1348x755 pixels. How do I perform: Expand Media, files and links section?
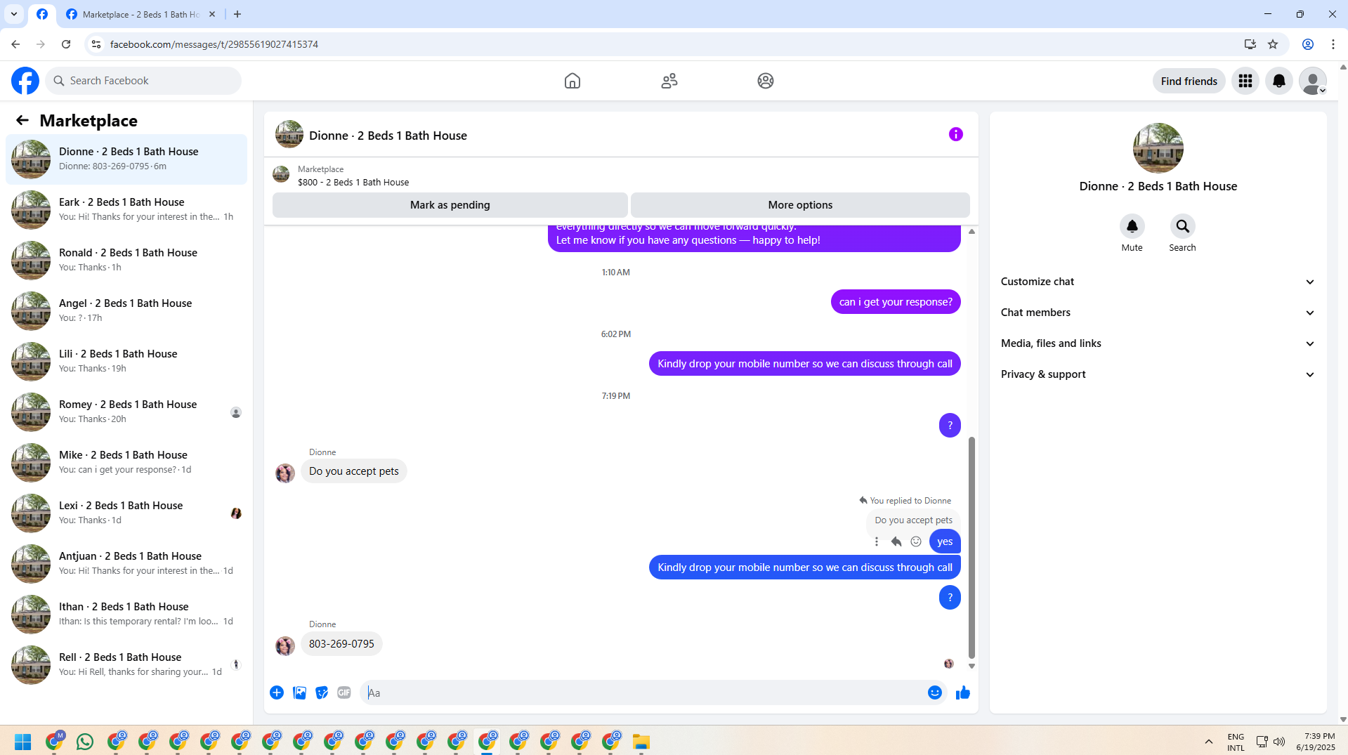coord(1158,343)
